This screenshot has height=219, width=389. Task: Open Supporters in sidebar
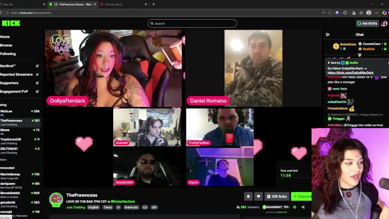click(x=9, y=83)
